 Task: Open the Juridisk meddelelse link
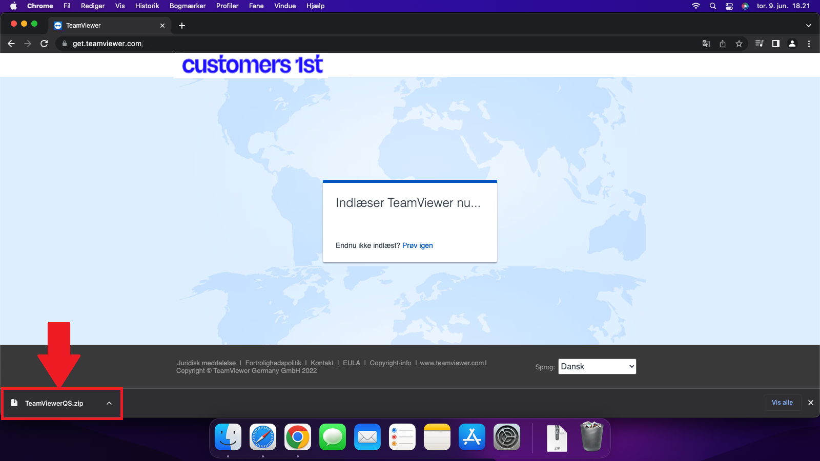coord(207,363)
